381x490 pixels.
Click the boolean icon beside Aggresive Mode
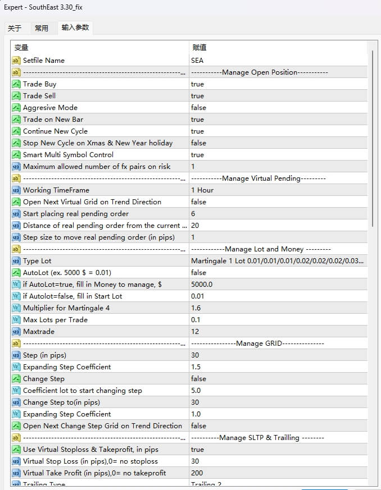[16, 107]
